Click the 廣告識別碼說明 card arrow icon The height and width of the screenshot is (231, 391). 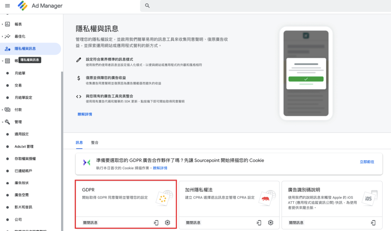[x=373, y=223]
